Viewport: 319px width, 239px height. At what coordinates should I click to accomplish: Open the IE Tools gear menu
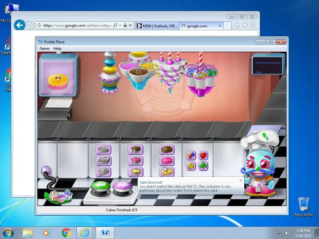pyautogui.click(x=253, y=25)
